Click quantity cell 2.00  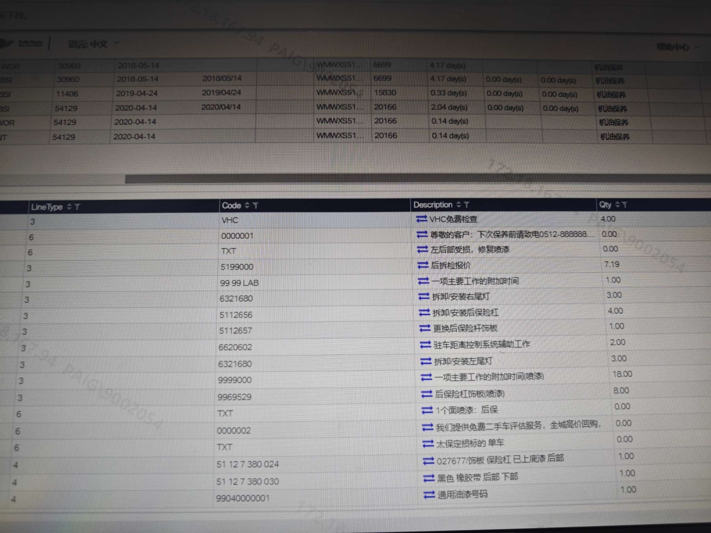click(617, 343)
